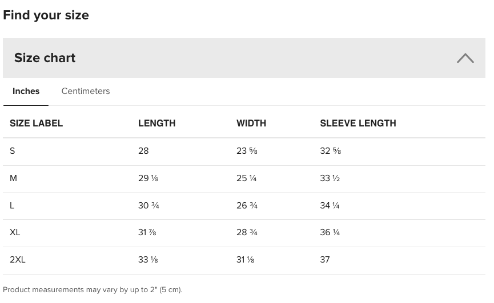Click the length value 31 ⅞ for XL
The width and height of the screenshot is (494, 303).
[147, 232]
